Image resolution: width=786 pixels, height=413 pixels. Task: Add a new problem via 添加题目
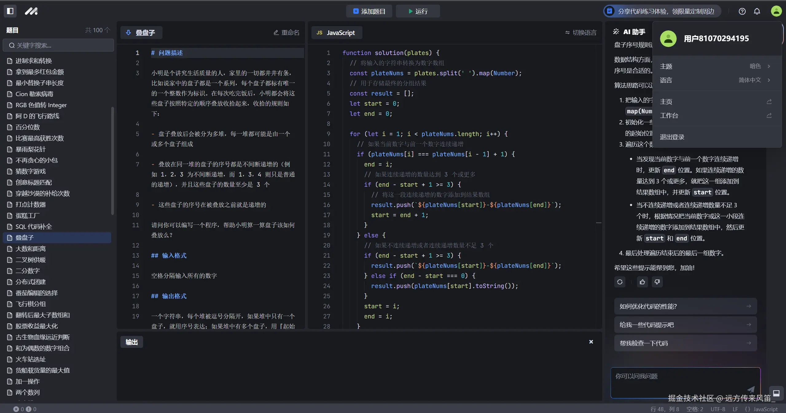368,11
